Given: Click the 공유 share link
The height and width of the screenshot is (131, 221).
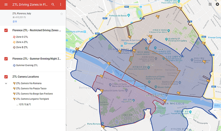Looking at the screenshot, I should click(x=15, y=21).
